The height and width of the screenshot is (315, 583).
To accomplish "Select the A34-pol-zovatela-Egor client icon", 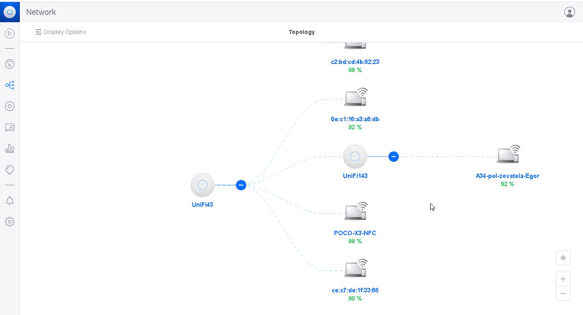I will pos(508,154).
